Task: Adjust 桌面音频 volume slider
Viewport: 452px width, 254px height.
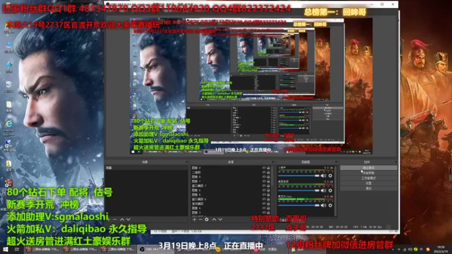Action: [x=299, y=190]
